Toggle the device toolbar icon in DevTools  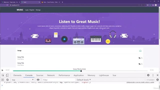coord(7,75)
